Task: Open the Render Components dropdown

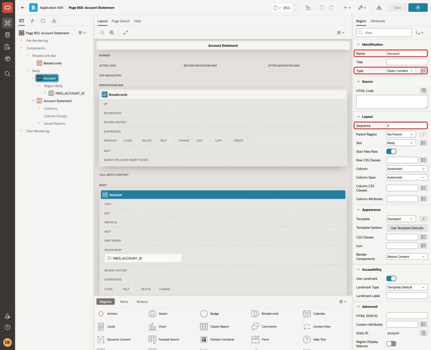Action: pyautogui.click(x=407, y=257)
